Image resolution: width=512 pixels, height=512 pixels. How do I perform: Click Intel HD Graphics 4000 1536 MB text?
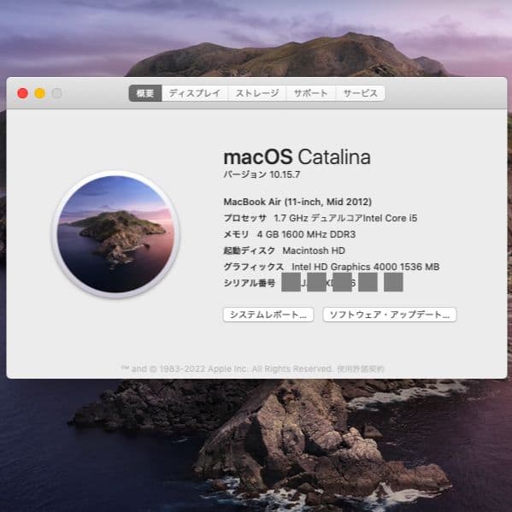click(365, 267)
